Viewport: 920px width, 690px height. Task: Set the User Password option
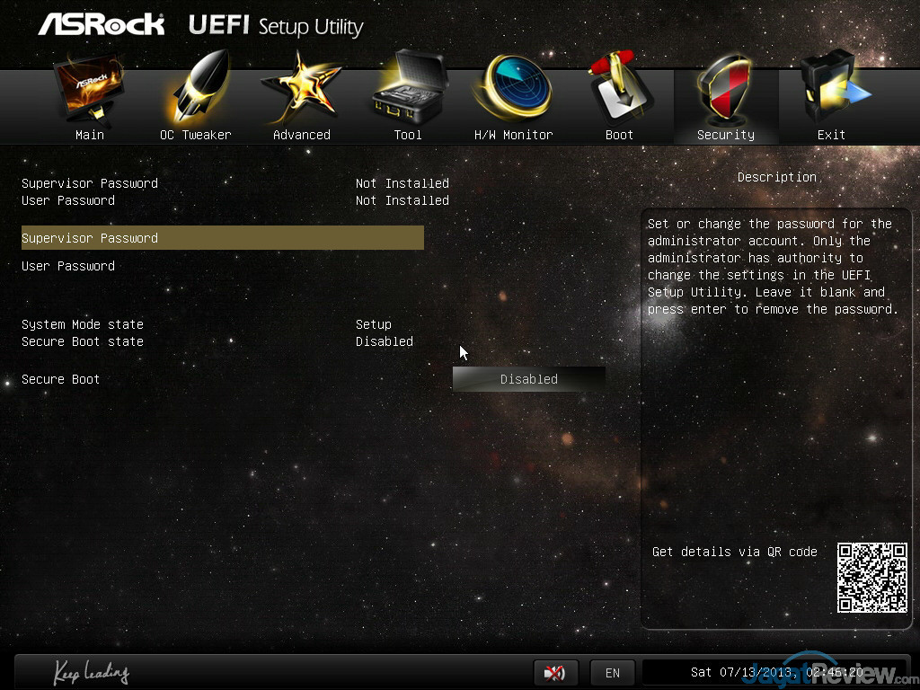point(68,266)
